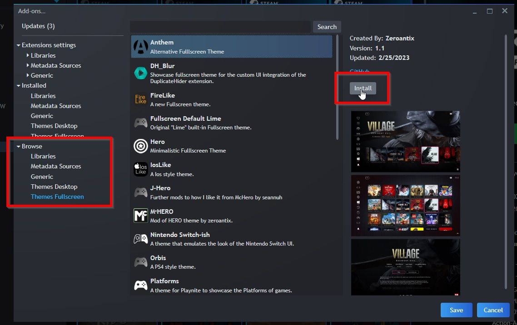This screenshot has width=517, height=325.
Task: Select the IosLike theme icon
Action: tap(140, 168)
